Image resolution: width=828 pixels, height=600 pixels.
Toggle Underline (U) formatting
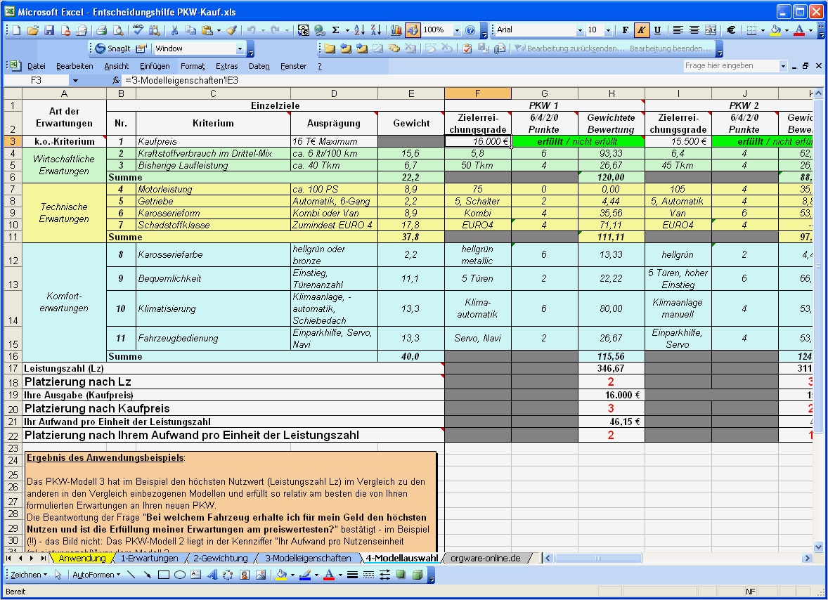[657, 30]
